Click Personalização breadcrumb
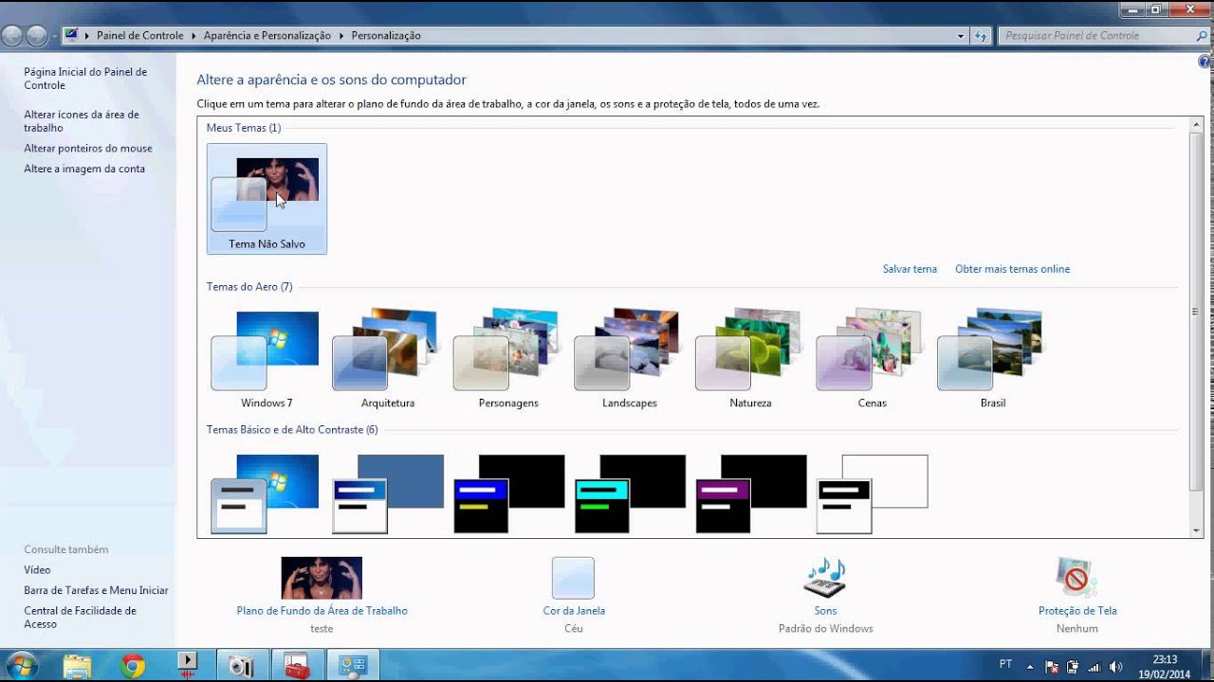The image size is (1214, 682). pos(386,36)
